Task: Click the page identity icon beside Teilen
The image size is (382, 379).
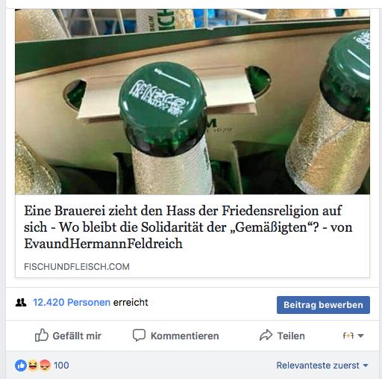Action: pos(348,336)
